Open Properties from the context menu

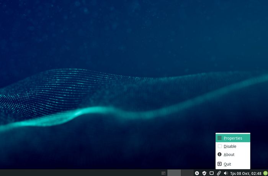point(233,138)
